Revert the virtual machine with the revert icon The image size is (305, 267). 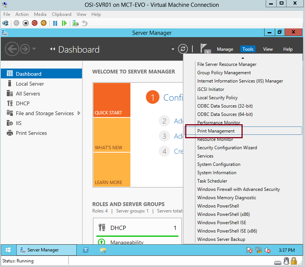tap(85, 23)
